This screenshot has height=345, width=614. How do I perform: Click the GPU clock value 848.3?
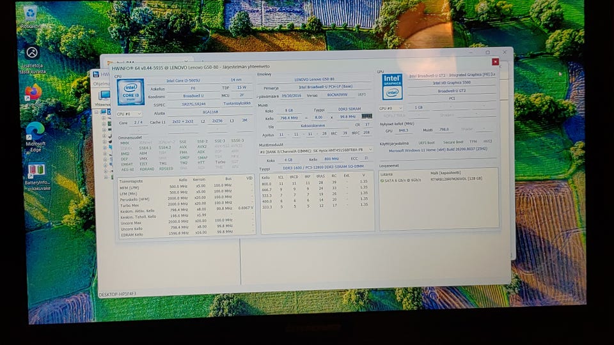coord(404,130)
